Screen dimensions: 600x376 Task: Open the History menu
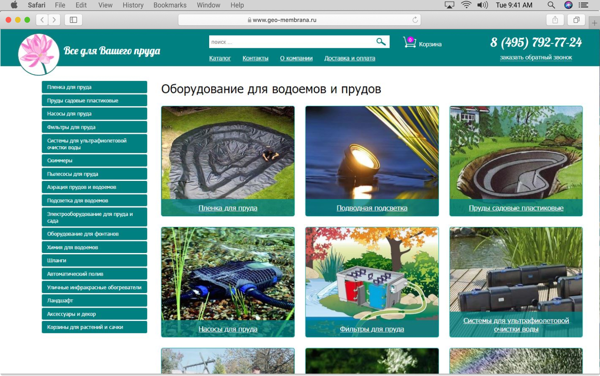[x=133, y=5]
